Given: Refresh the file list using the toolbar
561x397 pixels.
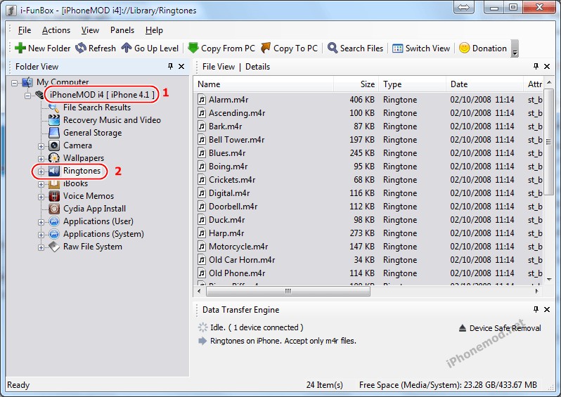Looking at the screenshot, I should (81, 48).
